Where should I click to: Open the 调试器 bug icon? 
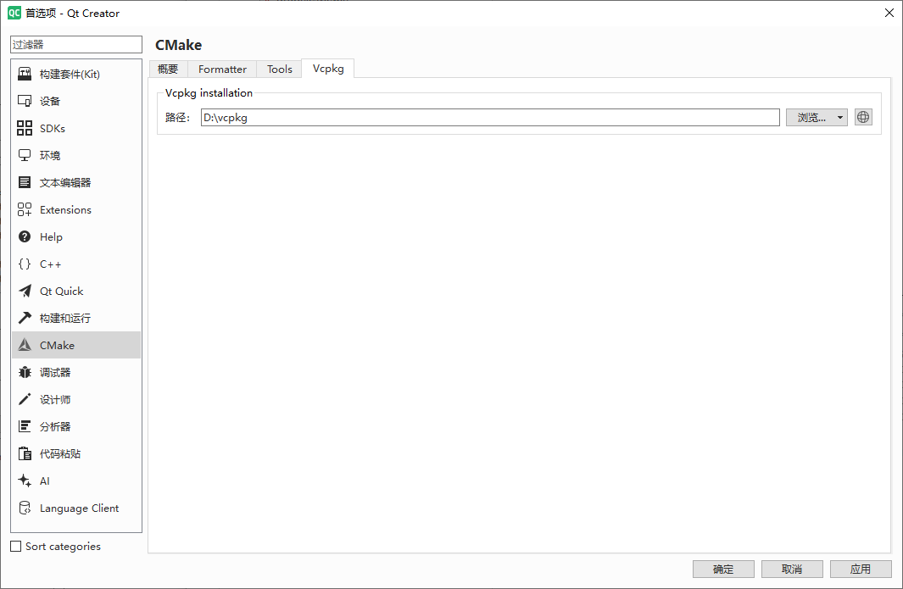pos(25,373)
